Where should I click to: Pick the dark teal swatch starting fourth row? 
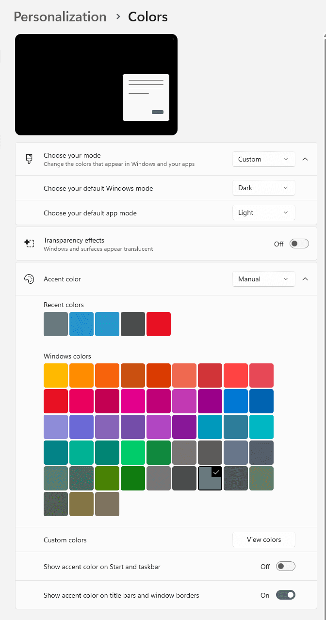56,453
